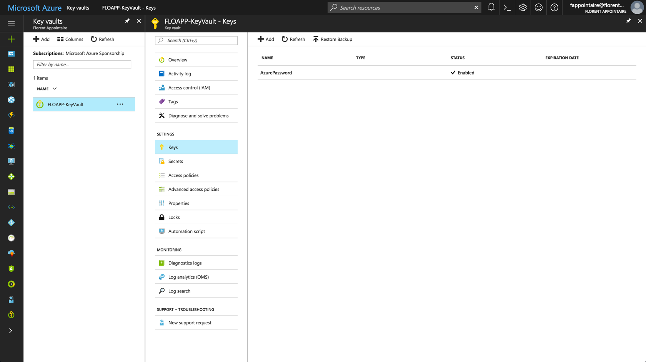This screenshot has height=362, width=646.
Task: Open SQL databases icon in sidebar
Action: (x=11, y=131)
